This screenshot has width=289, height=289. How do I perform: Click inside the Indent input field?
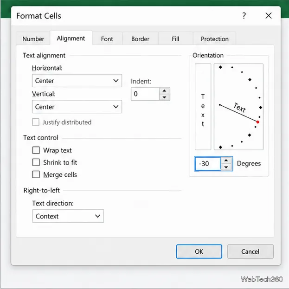point(145,94)
